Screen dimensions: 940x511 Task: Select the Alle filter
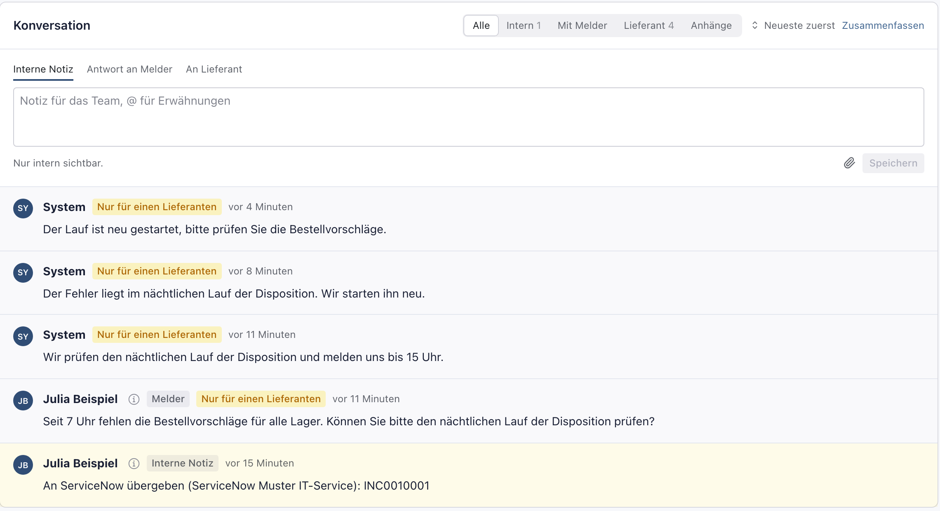tap(481, 26)
